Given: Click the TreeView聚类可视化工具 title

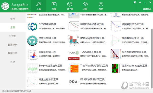Looking at the screenshot, I should click(x=94, y=66).
